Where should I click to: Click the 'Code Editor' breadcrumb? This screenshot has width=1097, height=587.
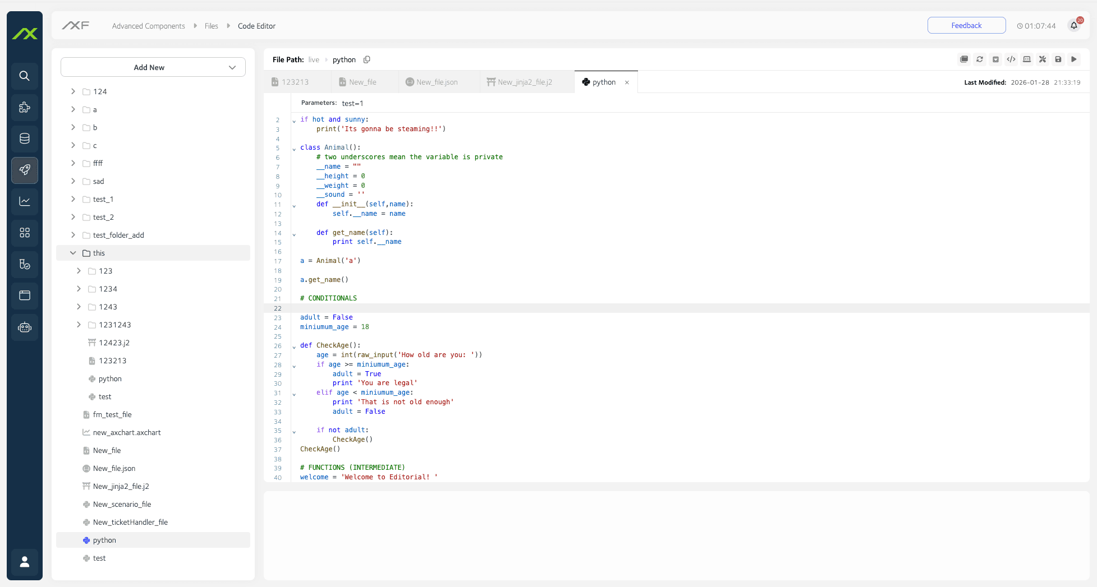click(x=256, y=26)
